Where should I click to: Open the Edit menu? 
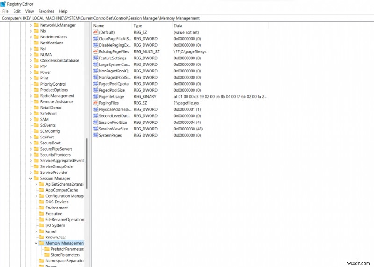tap(17, 11)
